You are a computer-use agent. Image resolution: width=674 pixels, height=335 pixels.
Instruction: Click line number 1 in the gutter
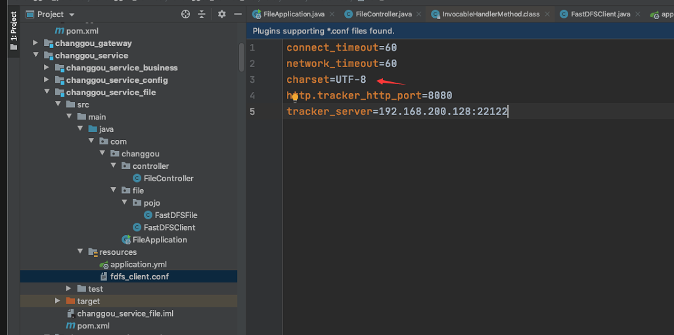[x=252, y=47]
